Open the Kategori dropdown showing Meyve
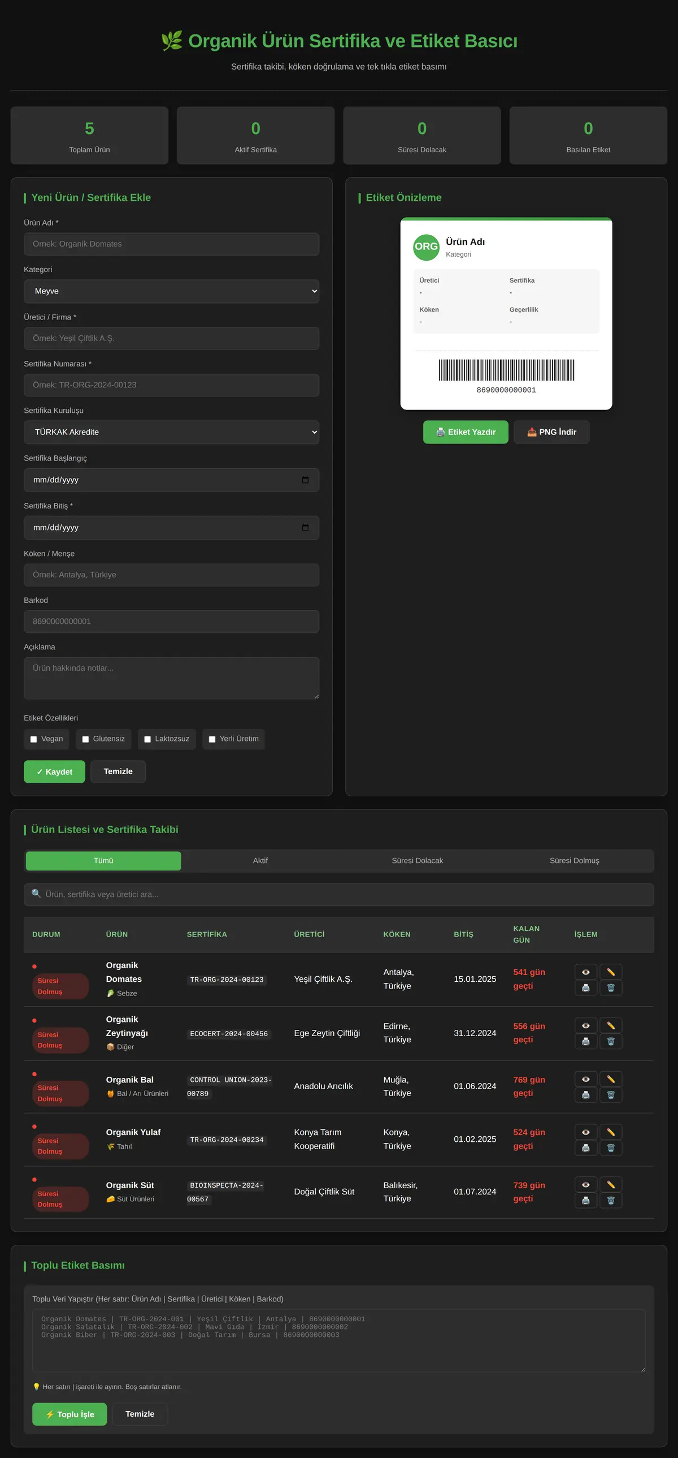This screenshot has width=678, height=1458. pos(171,291)
